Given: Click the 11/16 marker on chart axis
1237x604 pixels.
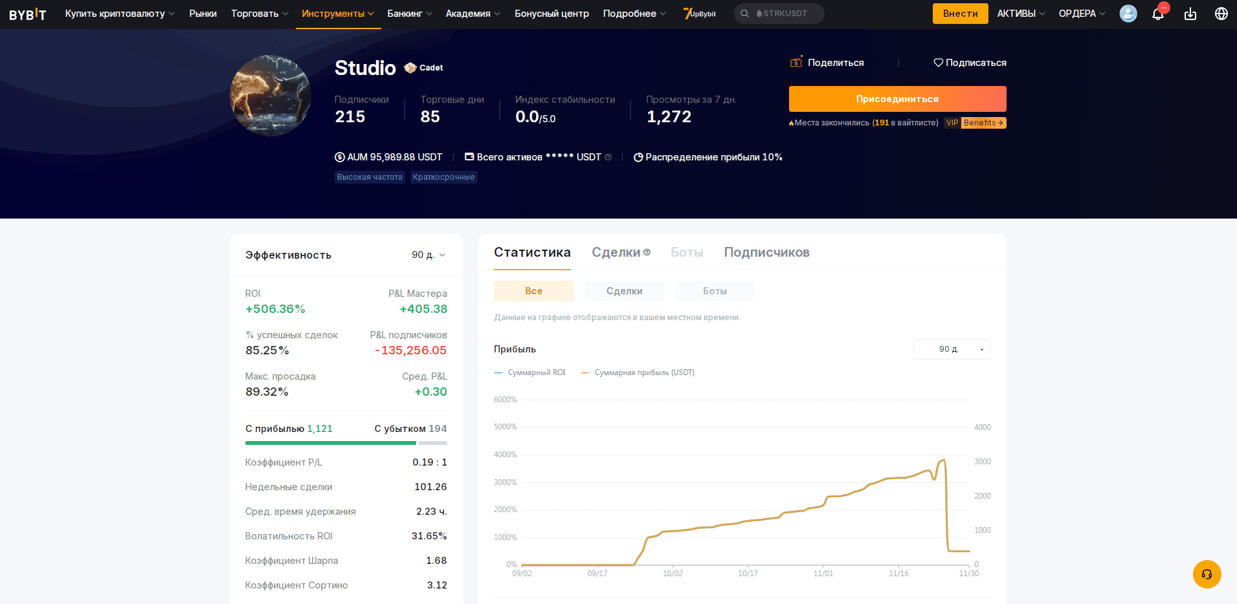Looking at the screenshot, I should click(x=898, y=574).
